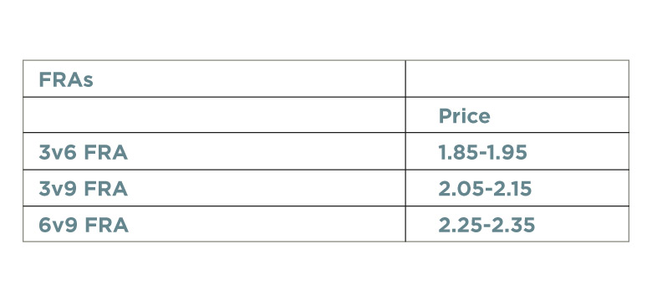
Task: Click the FRAs header cell
Action: (214, 79)
